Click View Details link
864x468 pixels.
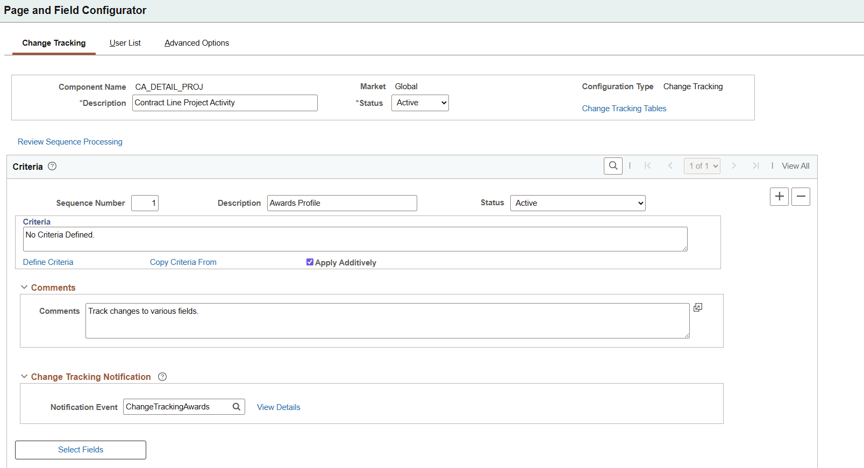point(279,407)
